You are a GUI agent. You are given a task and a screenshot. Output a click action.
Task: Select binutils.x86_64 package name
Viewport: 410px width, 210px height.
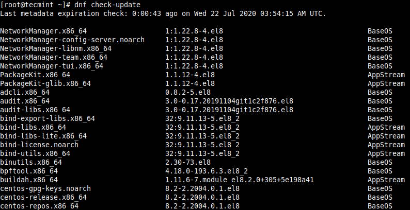pyautogui.click(x=31, y=162)
